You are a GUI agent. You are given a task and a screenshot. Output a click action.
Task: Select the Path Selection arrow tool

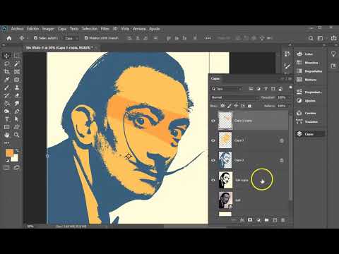click(17, 119)
